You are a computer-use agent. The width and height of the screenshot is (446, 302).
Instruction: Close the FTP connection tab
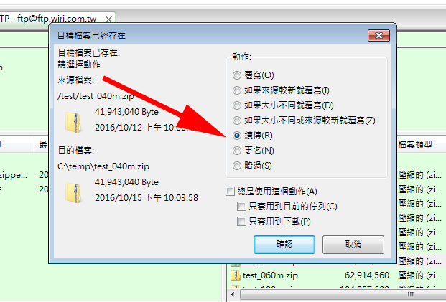tap(108, 19)
